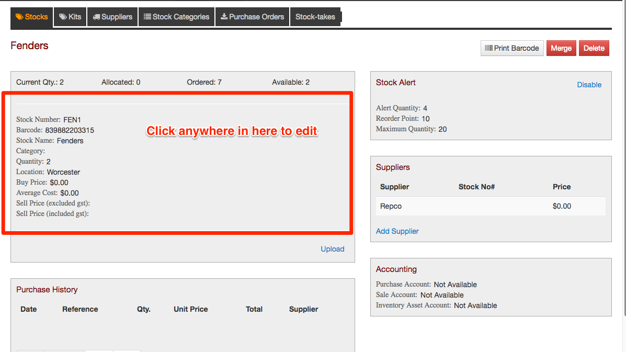
Task: Switch to the Kits tab
Action: [x=70, y=17]
